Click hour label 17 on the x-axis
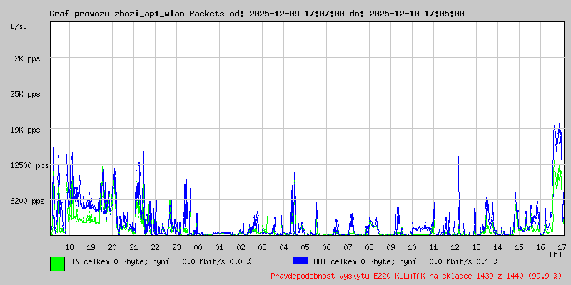 coord(562,247)
